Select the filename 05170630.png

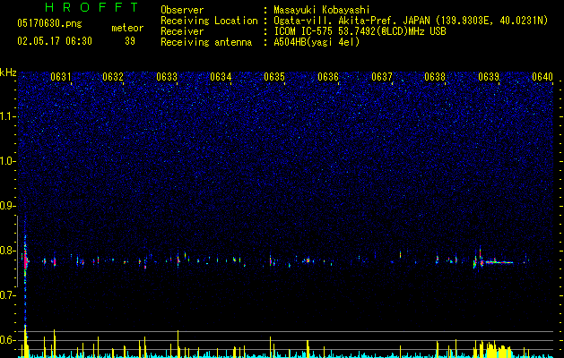pos(49,24)
